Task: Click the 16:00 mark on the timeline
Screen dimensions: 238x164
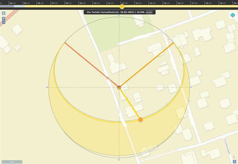Action: 181,3
